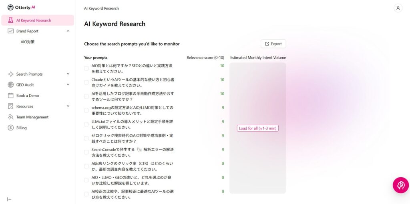Click the Book a Demo calendar icon
410x204 pixels.
click(x=10, y=96)
